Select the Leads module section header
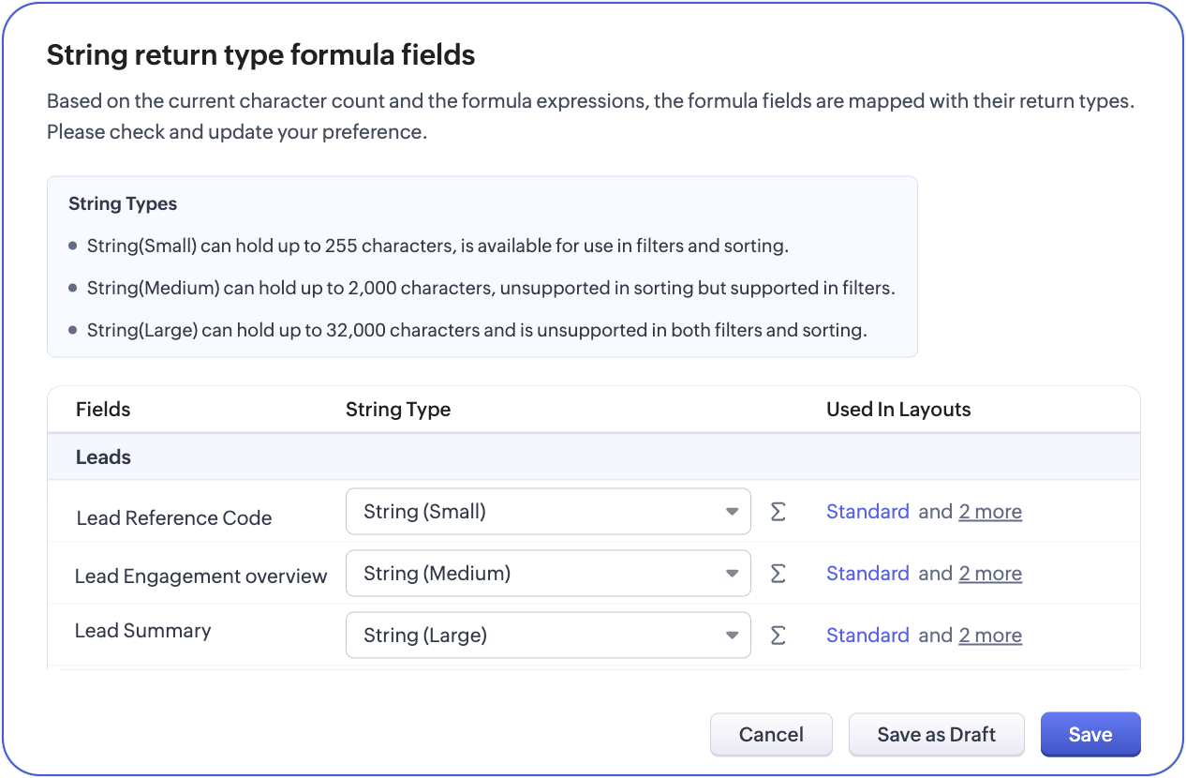Screen dimensions: 1186x778 point(104,457)
